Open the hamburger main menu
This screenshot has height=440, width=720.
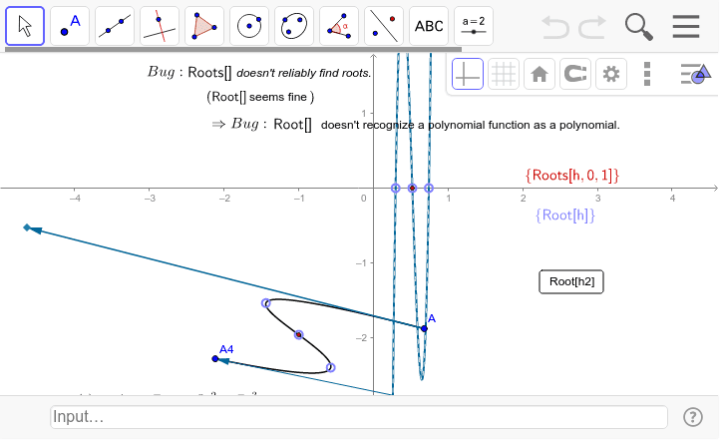click(686, 27)
